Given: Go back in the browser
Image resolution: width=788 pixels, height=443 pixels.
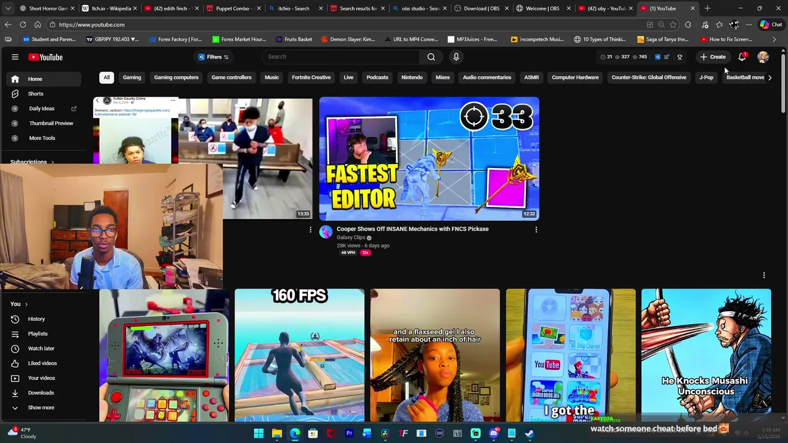Looking at the screenshot, I should click(x=8, y=25).
